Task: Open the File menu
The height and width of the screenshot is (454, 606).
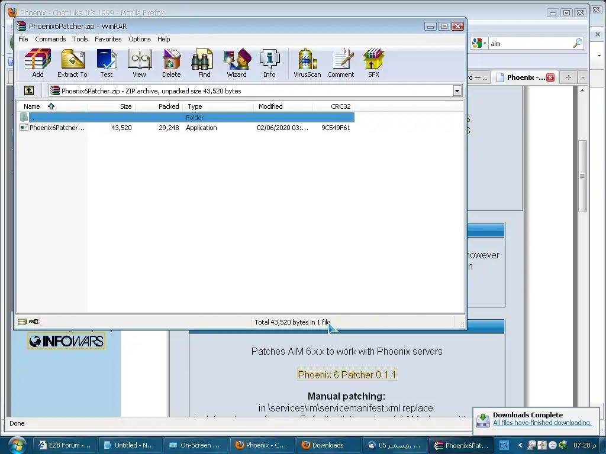Action: [x=23, y=39]
